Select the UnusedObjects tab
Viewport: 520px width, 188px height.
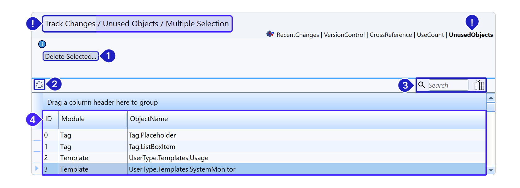click(471, 35)
